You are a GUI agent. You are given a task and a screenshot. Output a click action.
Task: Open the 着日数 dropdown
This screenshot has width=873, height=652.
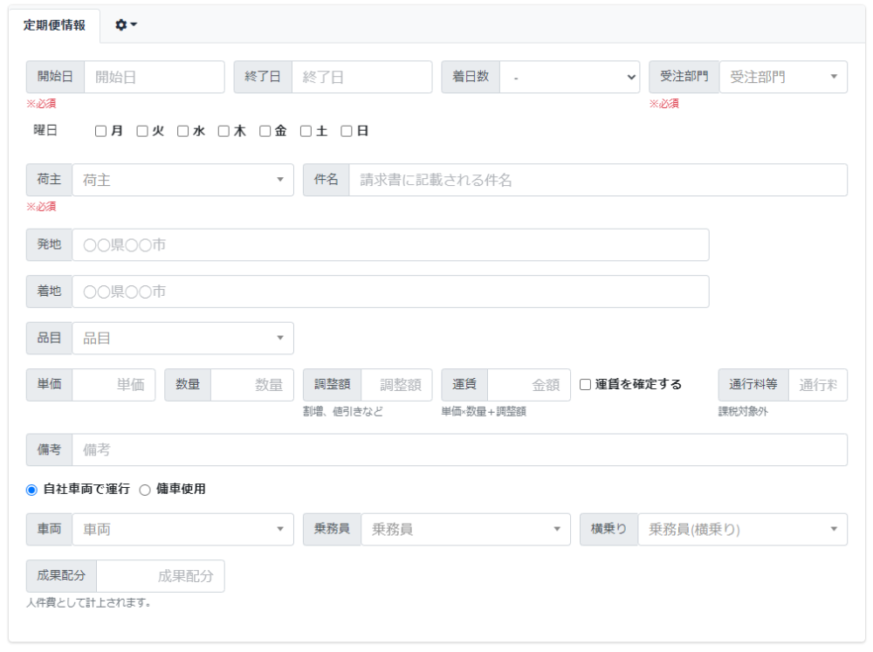click(x=571, y=77)
